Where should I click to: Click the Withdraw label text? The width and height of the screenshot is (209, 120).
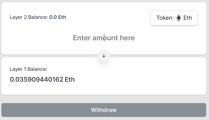(104, 110)
